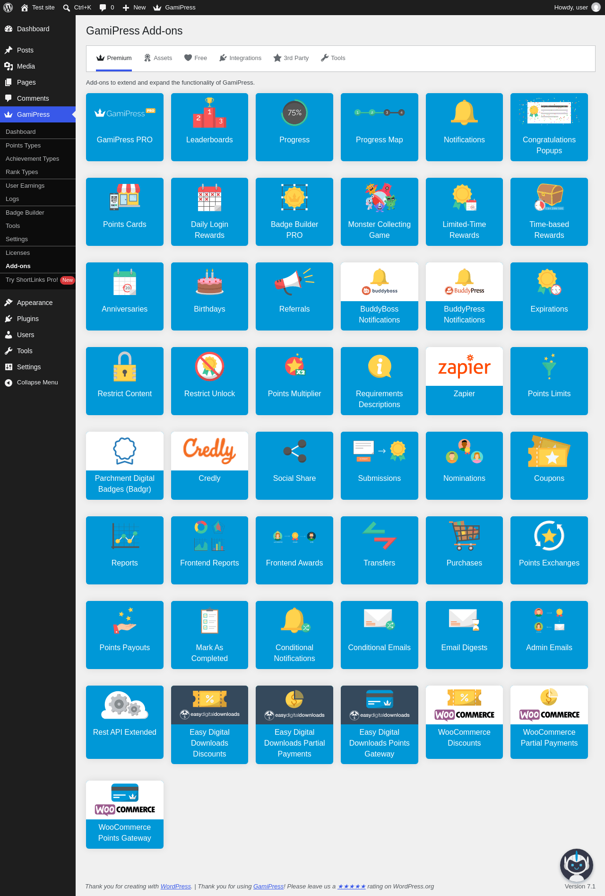
Task: Open Pages in the sidebar
Action: pos(38,82)
